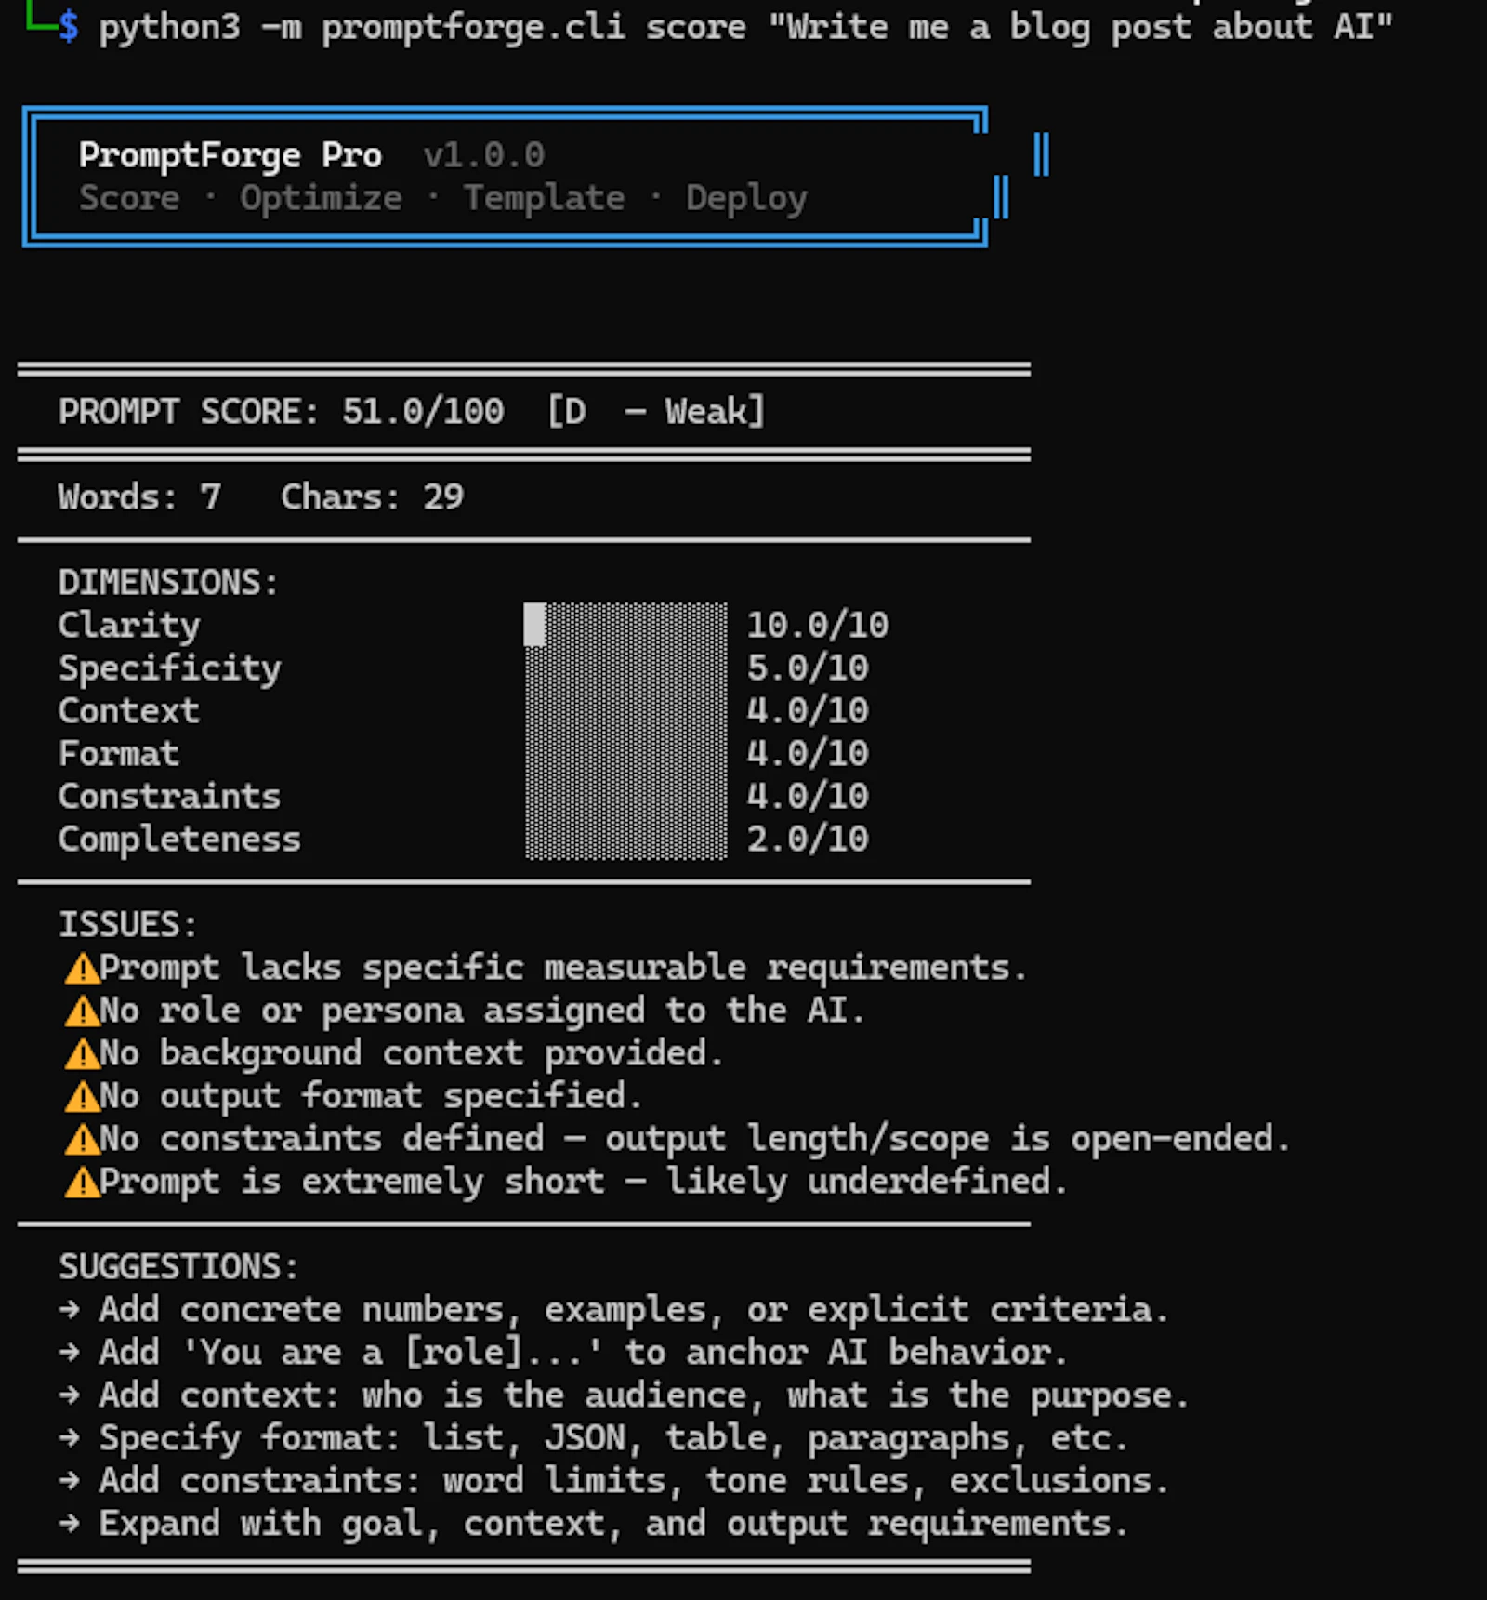Click the 'Format' dimension label
This screenshot has height=1600, width=1487.
(x=118, y=753)
